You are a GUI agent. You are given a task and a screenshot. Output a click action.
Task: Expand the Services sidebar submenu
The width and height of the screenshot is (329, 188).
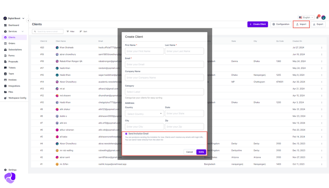[23, 32]
